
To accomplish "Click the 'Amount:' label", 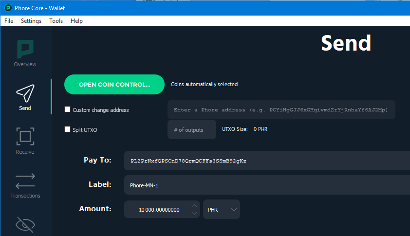I will [x=95, y=209].
